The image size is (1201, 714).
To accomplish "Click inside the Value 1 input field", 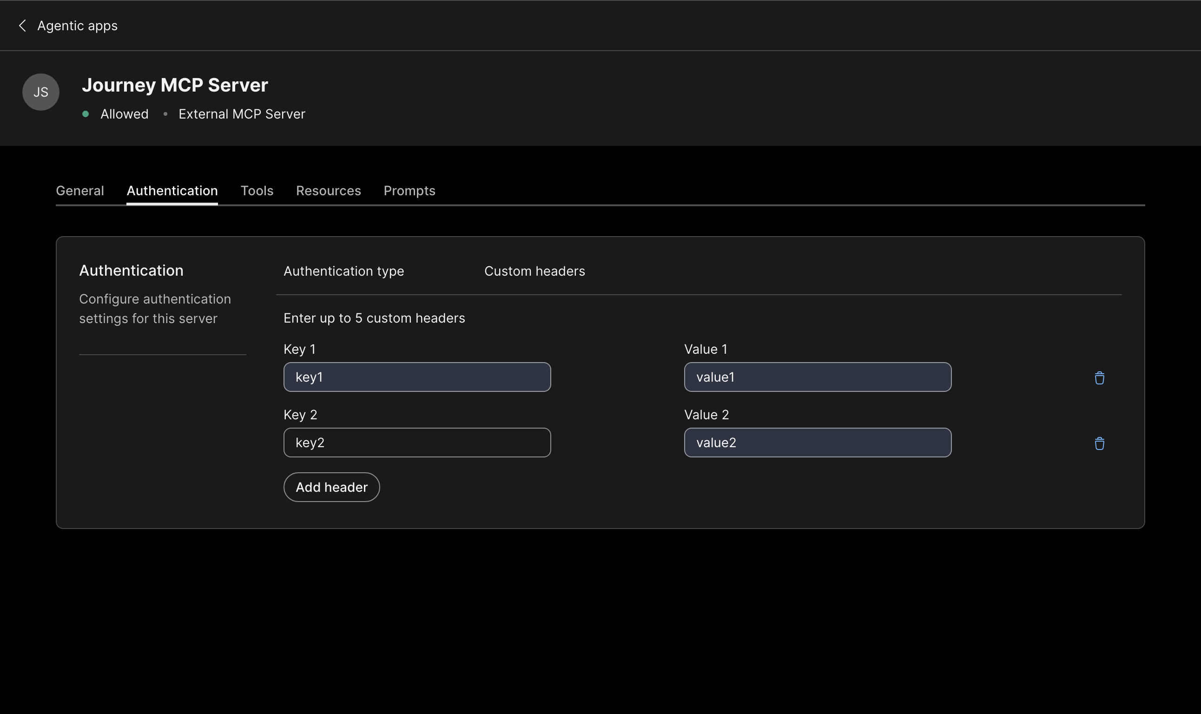I will point(817,377).
